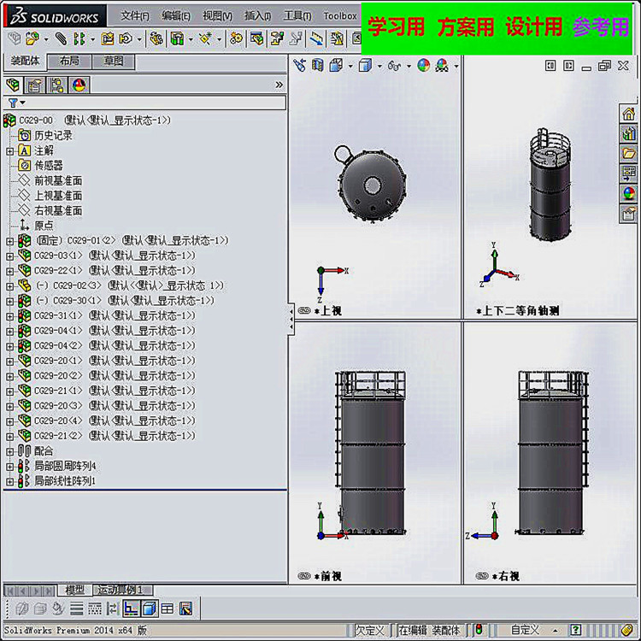Viewport: 641px width, 641px height.
Task: Click the Linear Component Pattern icon
Action: [79, 38]
